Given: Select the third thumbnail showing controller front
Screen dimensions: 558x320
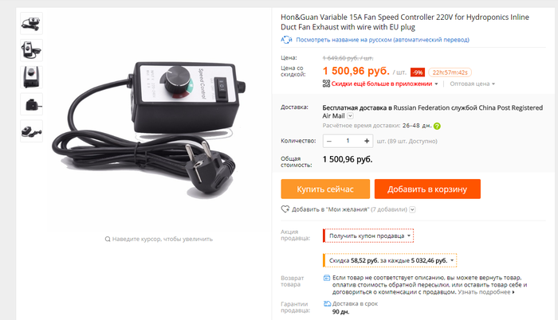Looking at the screenshot, I should 31,77.
